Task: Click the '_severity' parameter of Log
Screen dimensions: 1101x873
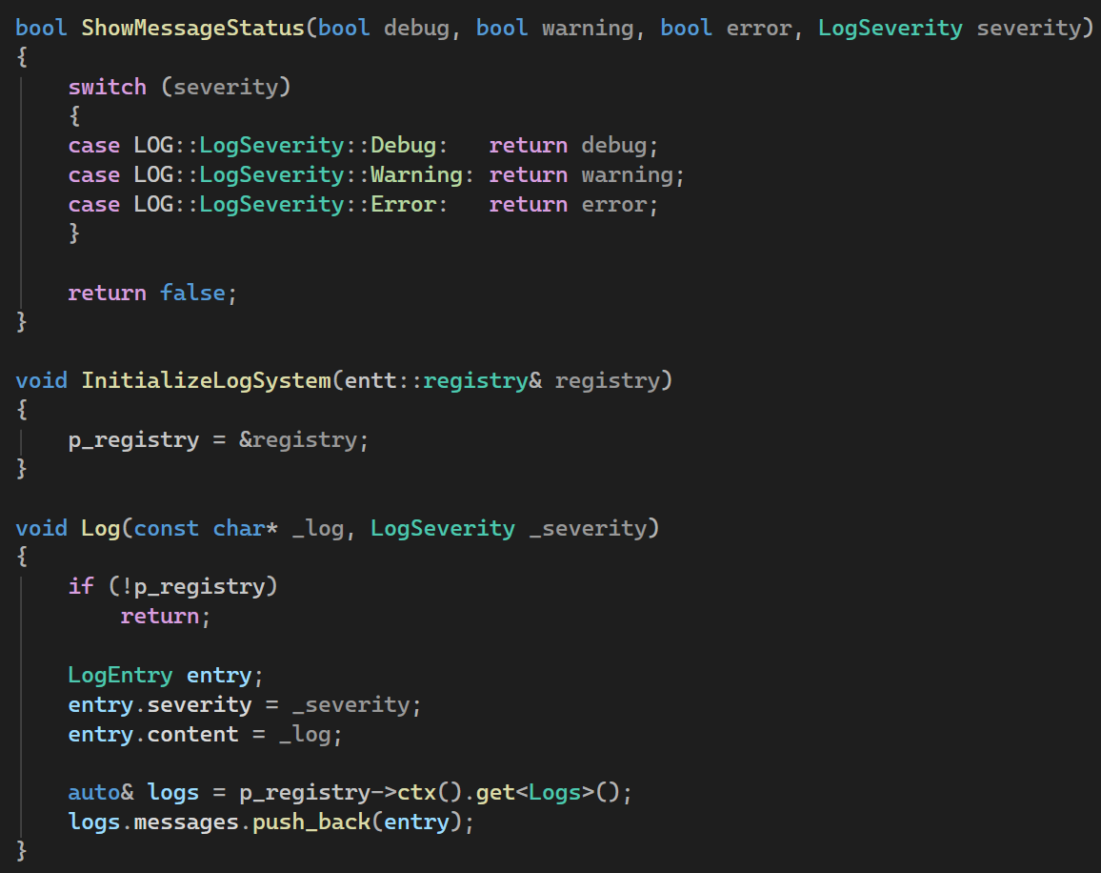Action: pos(588,529)
